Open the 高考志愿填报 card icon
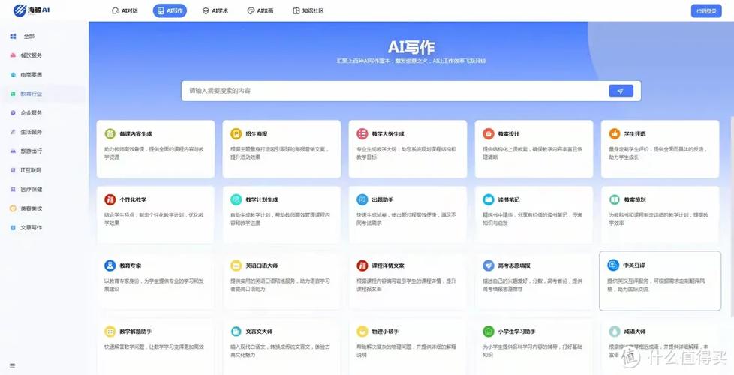Viewport: 734px width, 375px height. tap(489, 265)
